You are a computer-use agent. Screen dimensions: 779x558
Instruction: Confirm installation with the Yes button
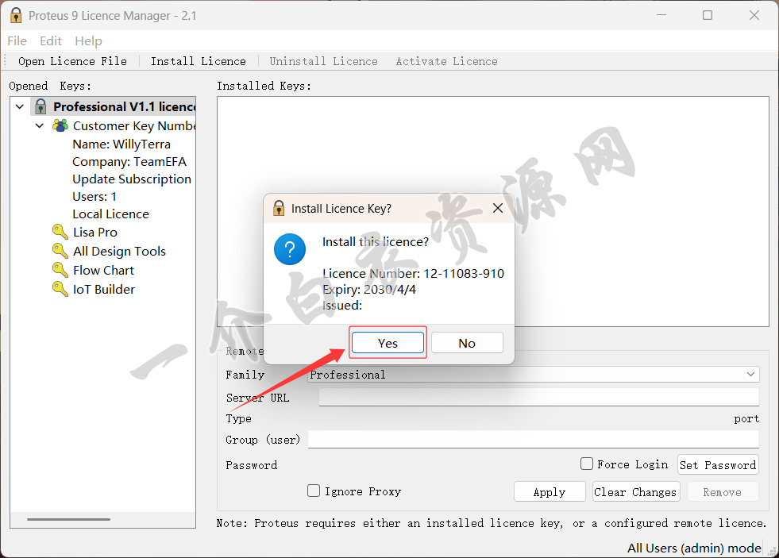[388, 343]
